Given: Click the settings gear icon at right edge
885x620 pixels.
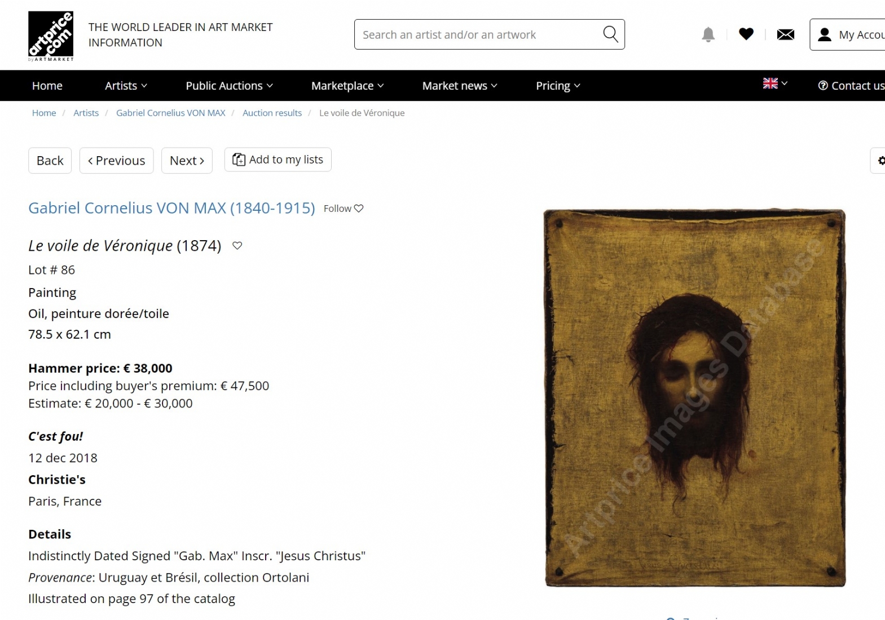Looking at the screenshot, I should pyautogui.click(x=882, y=161).
